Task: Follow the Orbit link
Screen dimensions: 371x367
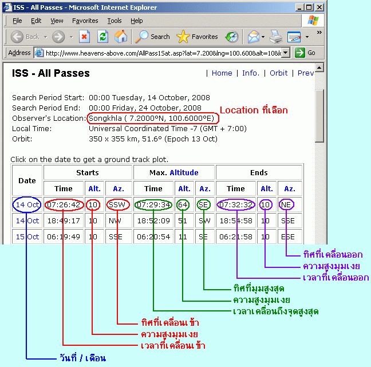Action: pyautogui.click(x=278, y=73)
